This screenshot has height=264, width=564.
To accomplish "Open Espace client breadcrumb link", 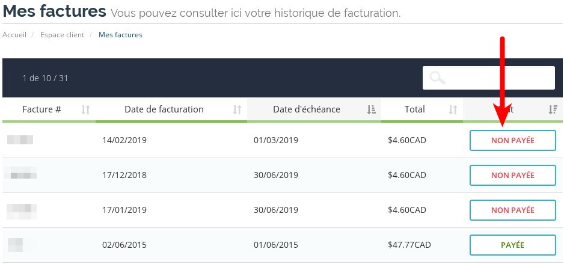I will pyautogui.click(x=62, y=35).
